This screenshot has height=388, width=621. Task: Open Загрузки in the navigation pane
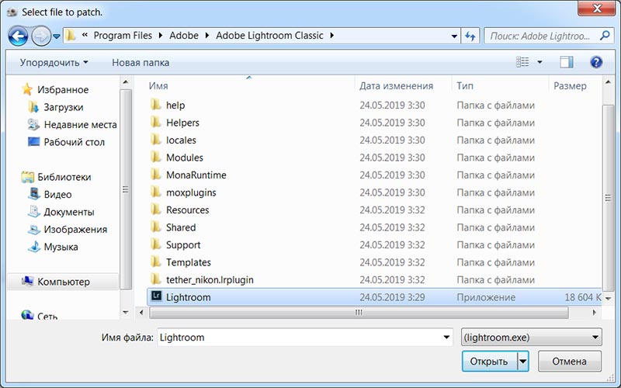click(64, 107)
